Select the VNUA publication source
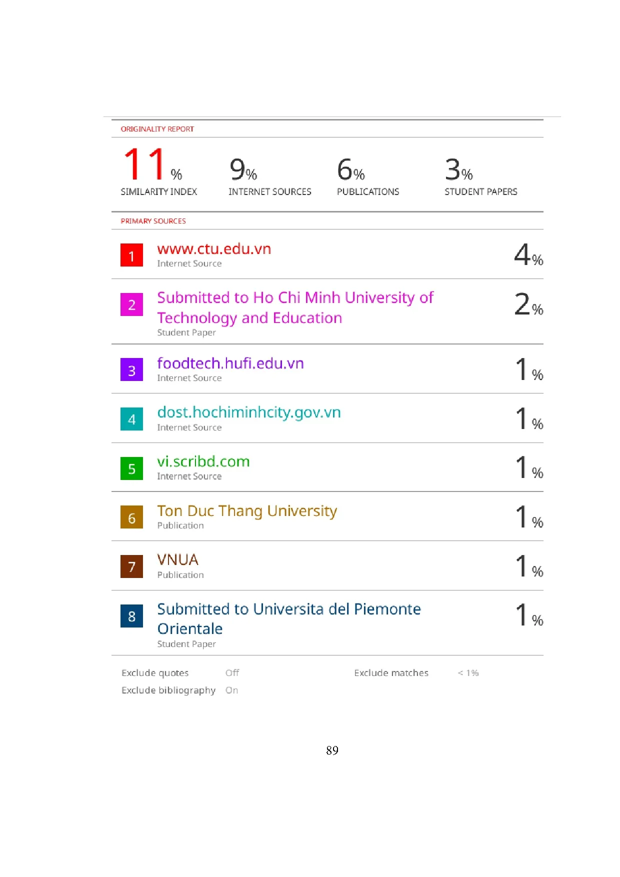The height and width of the screenshot is (877, 620). 178,560
